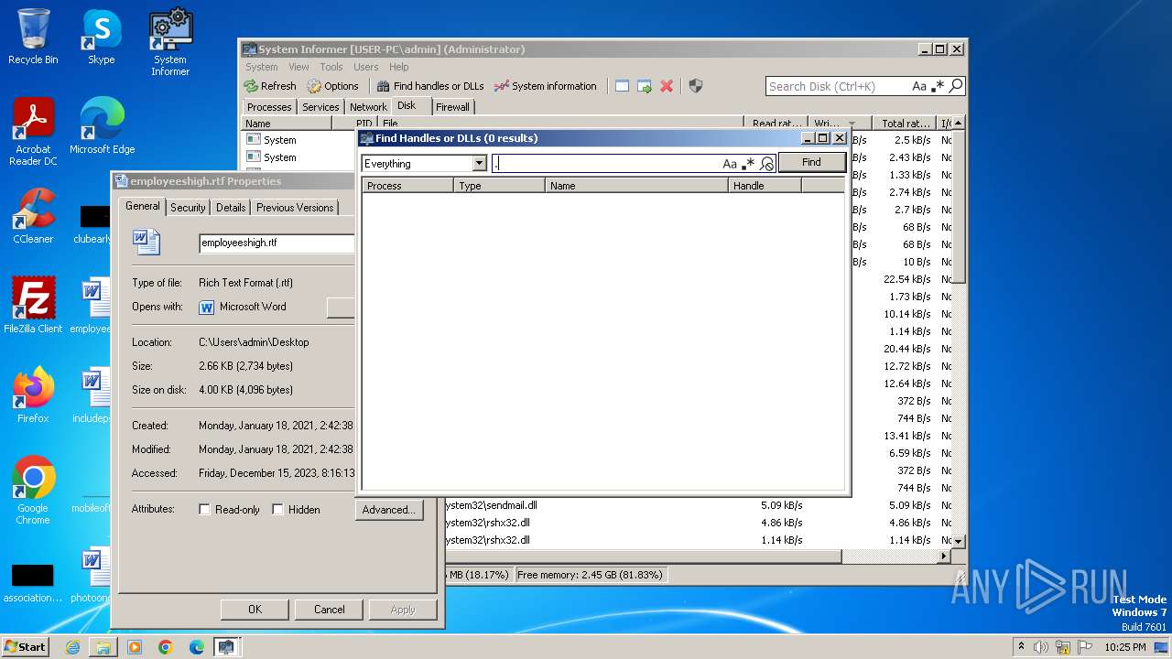
Task: Open the Help menu
Action: point(398,67)
